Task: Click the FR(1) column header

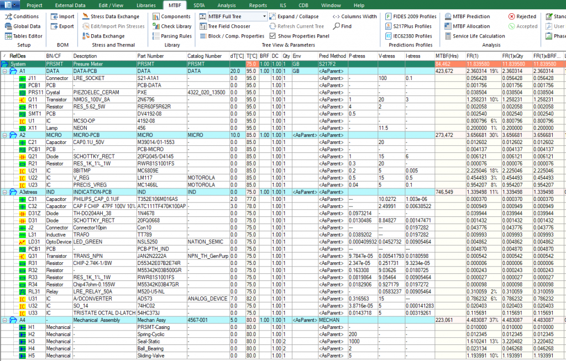Action: click(x=483, y=56)
